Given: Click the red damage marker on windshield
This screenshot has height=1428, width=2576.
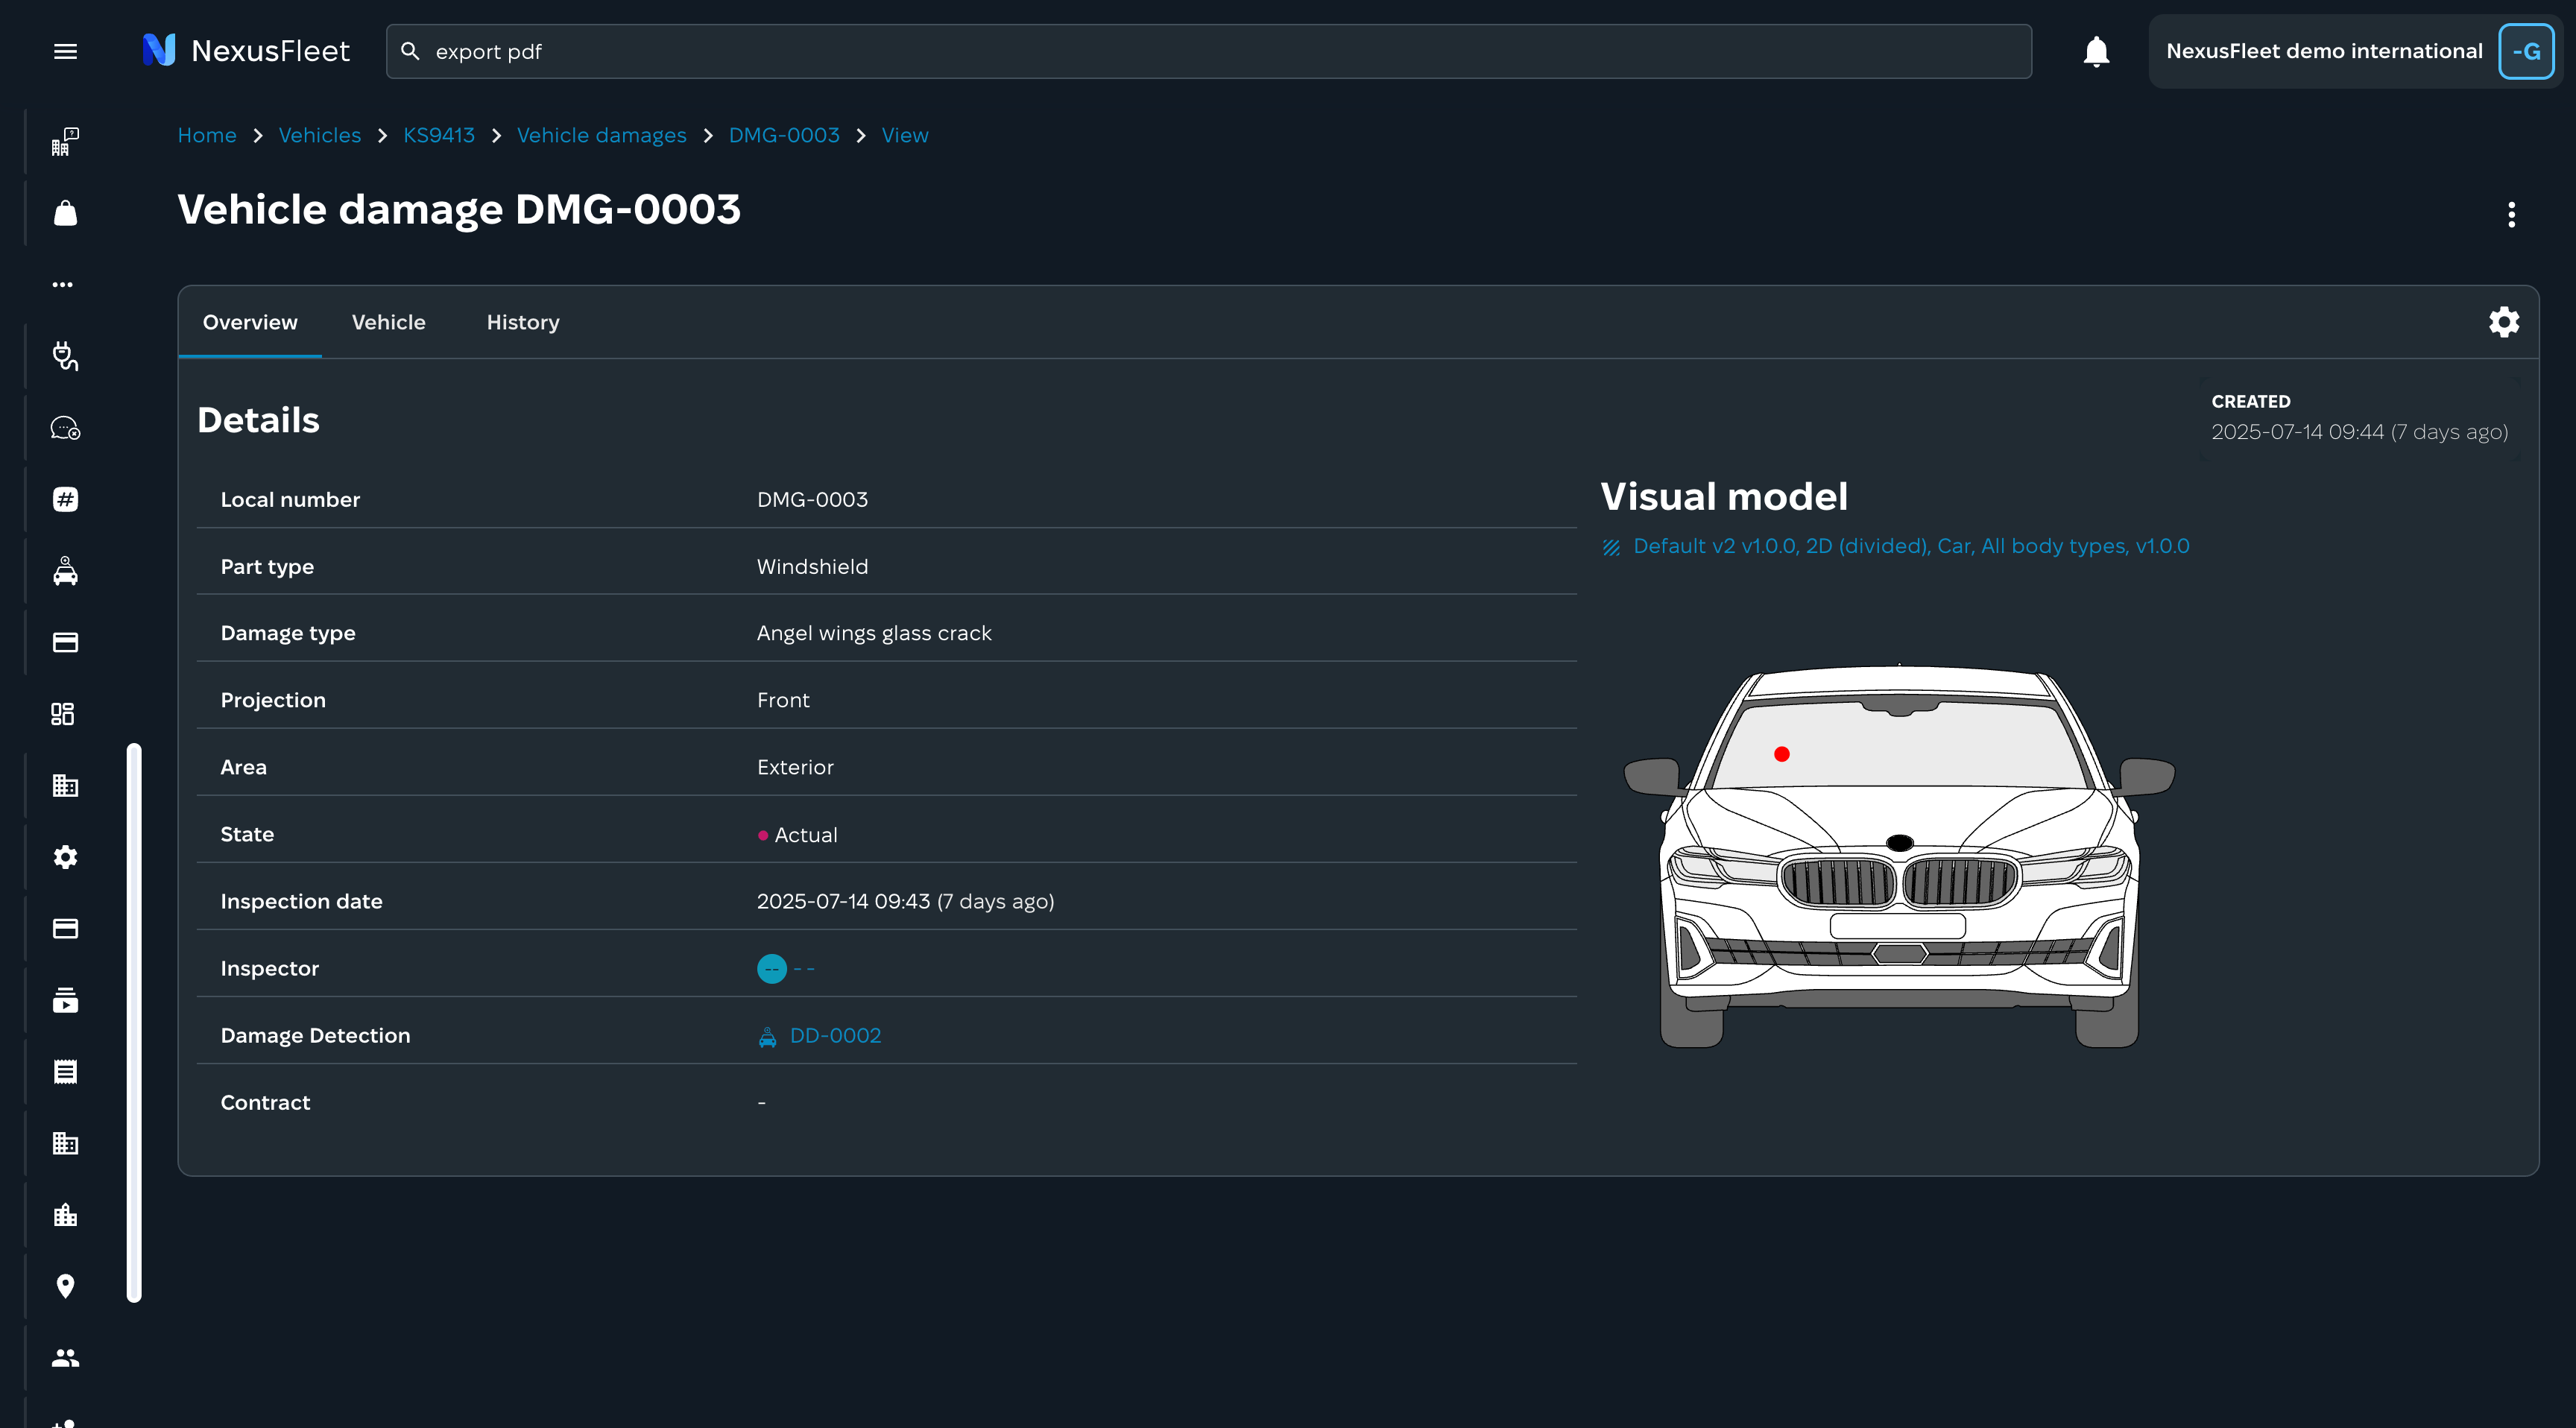Looking at the screenshot, I should coord(1781,754).
